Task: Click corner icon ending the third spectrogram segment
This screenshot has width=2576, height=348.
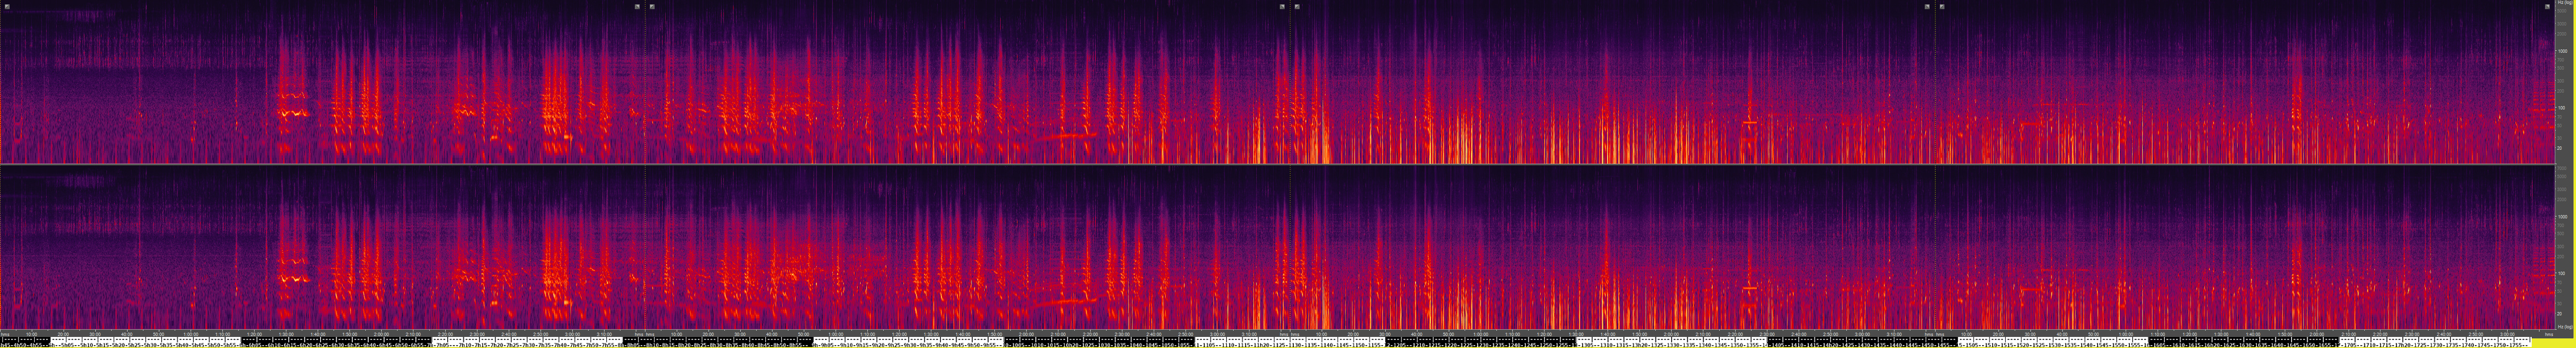Action: [x=1927, y=6]
